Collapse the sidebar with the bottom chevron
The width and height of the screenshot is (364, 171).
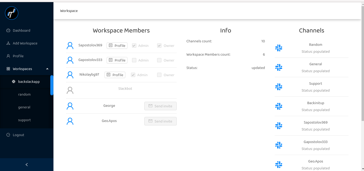pyautogui.click(x=27, y=165)
